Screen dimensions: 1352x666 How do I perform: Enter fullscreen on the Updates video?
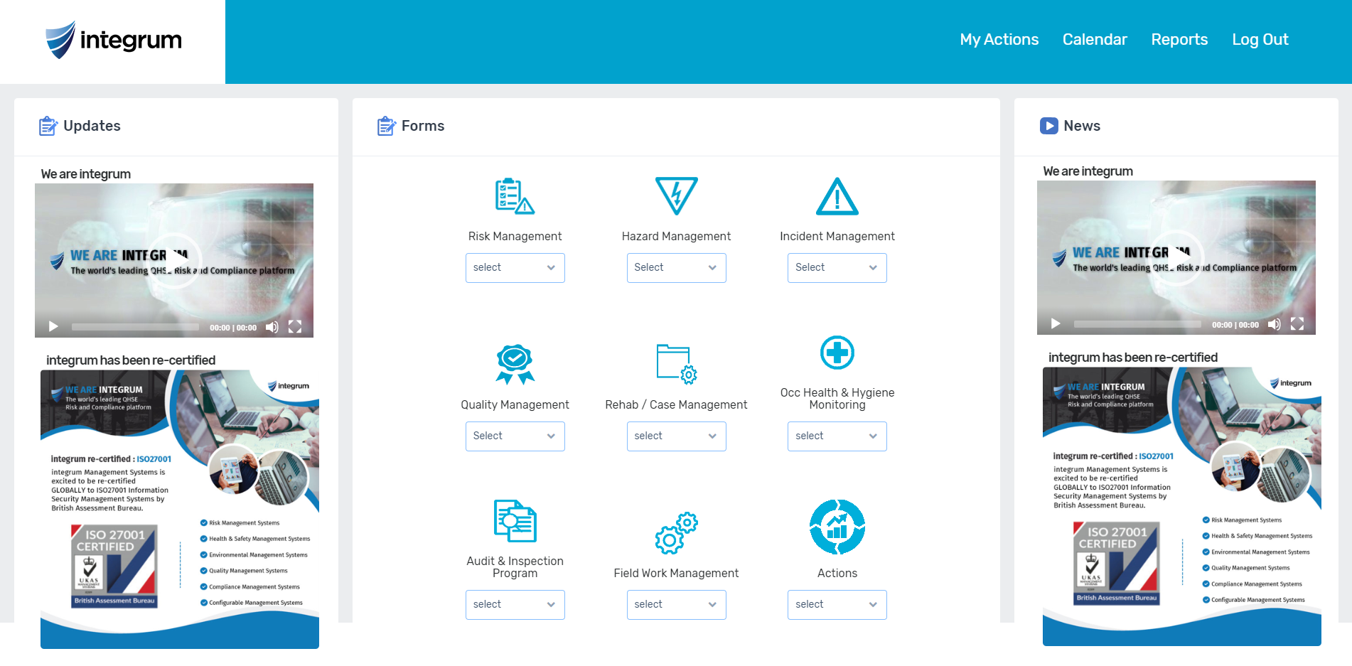295,327
